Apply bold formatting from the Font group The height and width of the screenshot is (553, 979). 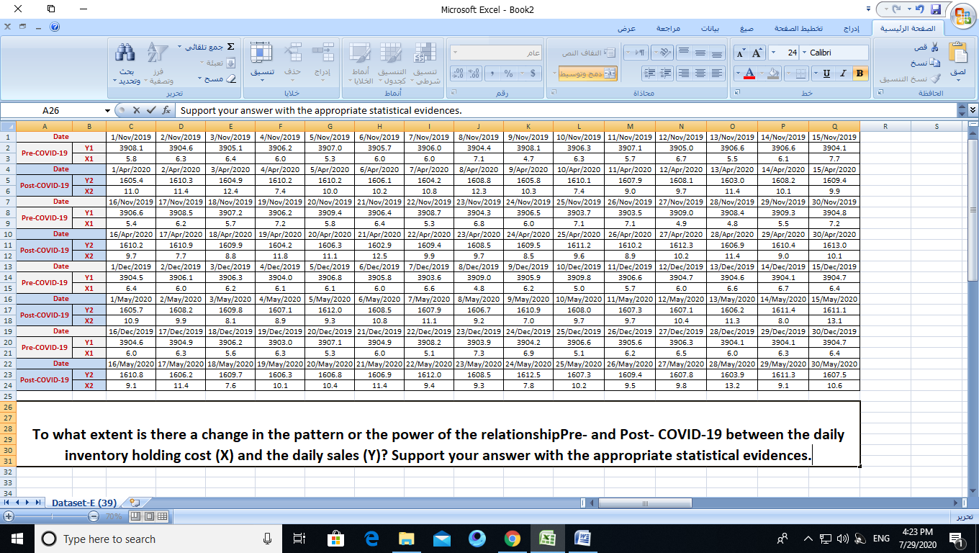click(860, 73)
